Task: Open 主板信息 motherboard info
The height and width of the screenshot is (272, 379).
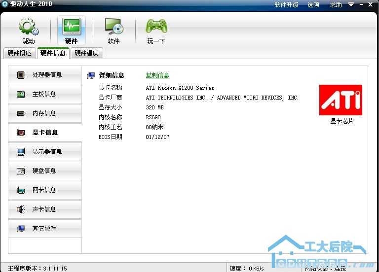Action: click(x=45, y=94)
